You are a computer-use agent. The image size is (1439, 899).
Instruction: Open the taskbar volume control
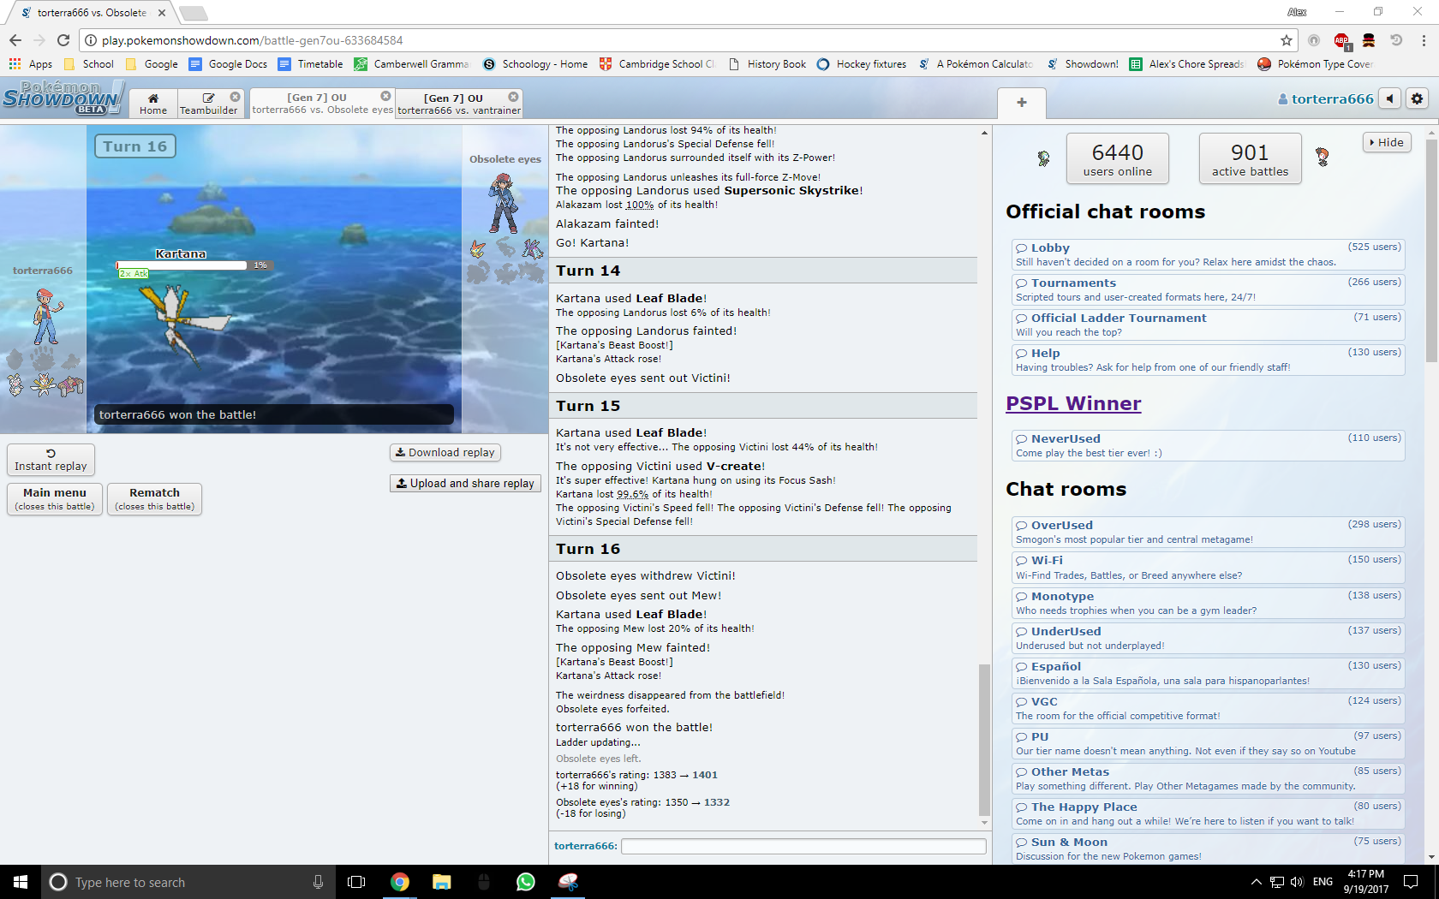(1296, 882)
